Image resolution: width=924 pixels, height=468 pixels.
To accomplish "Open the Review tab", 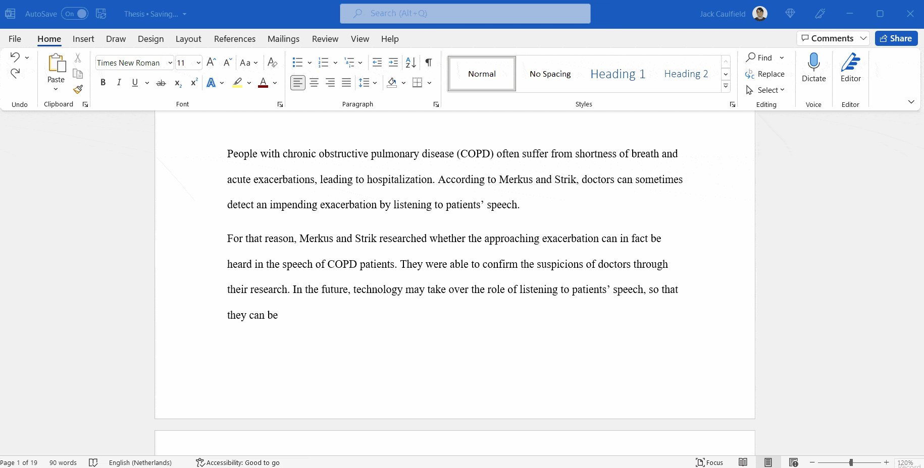I will coord(325,39).
